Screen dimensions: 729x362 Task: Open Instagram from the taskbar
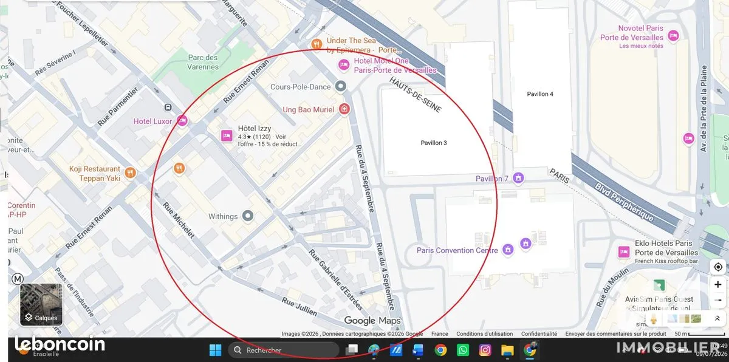(x=485, y=350)
